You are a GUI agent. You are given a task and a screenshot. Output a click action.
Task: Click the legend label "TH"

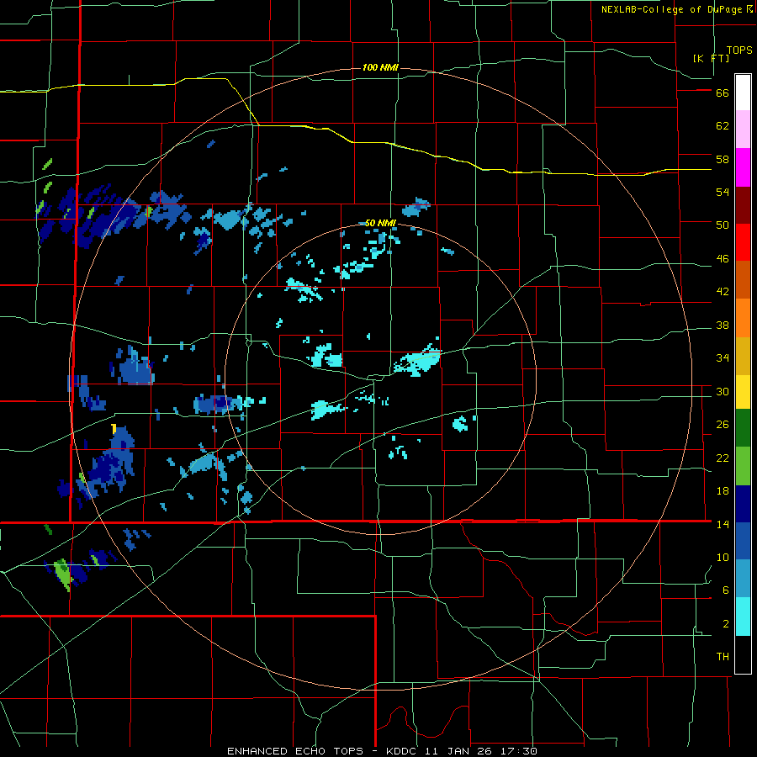(723, 657)
